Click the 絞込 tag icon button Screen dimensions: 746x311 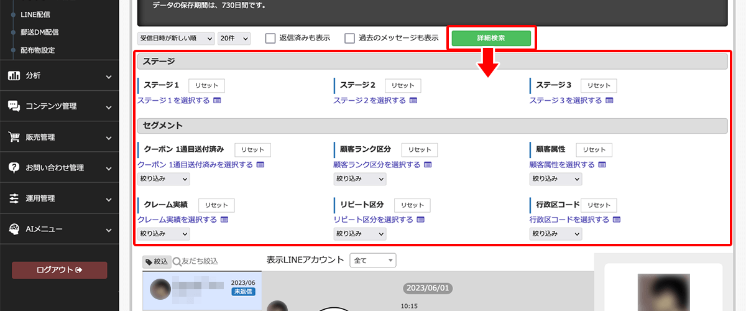[x=156, y=261]
